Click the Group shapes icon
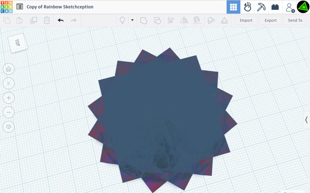The image size is (310, 193). tap(144, 20)
